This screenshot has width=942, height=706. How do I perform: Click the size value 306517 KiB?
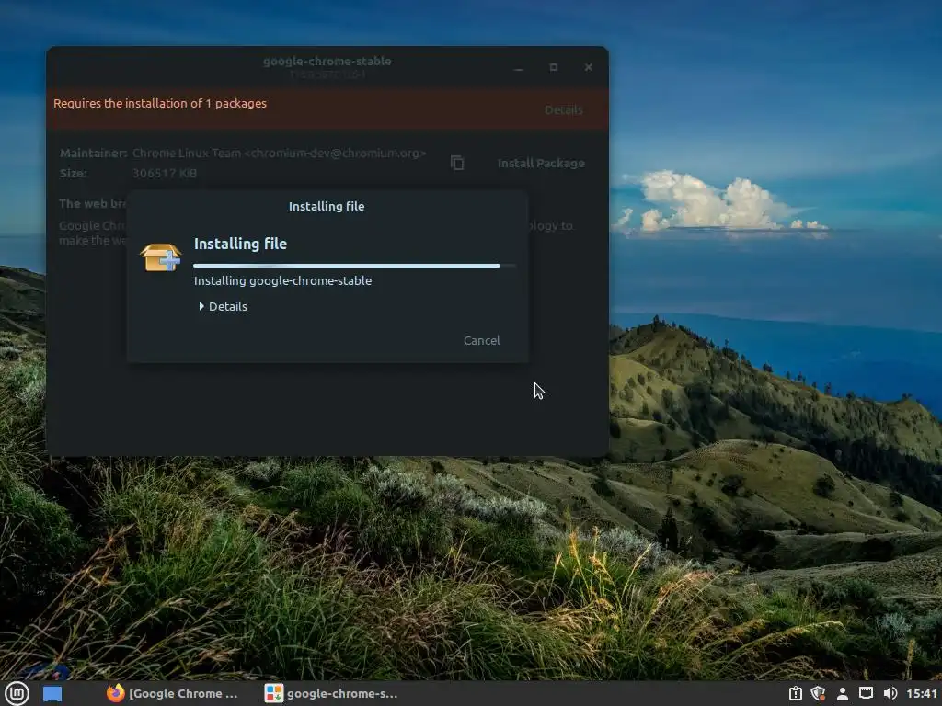pyautogui.click(x=165, y=174)
